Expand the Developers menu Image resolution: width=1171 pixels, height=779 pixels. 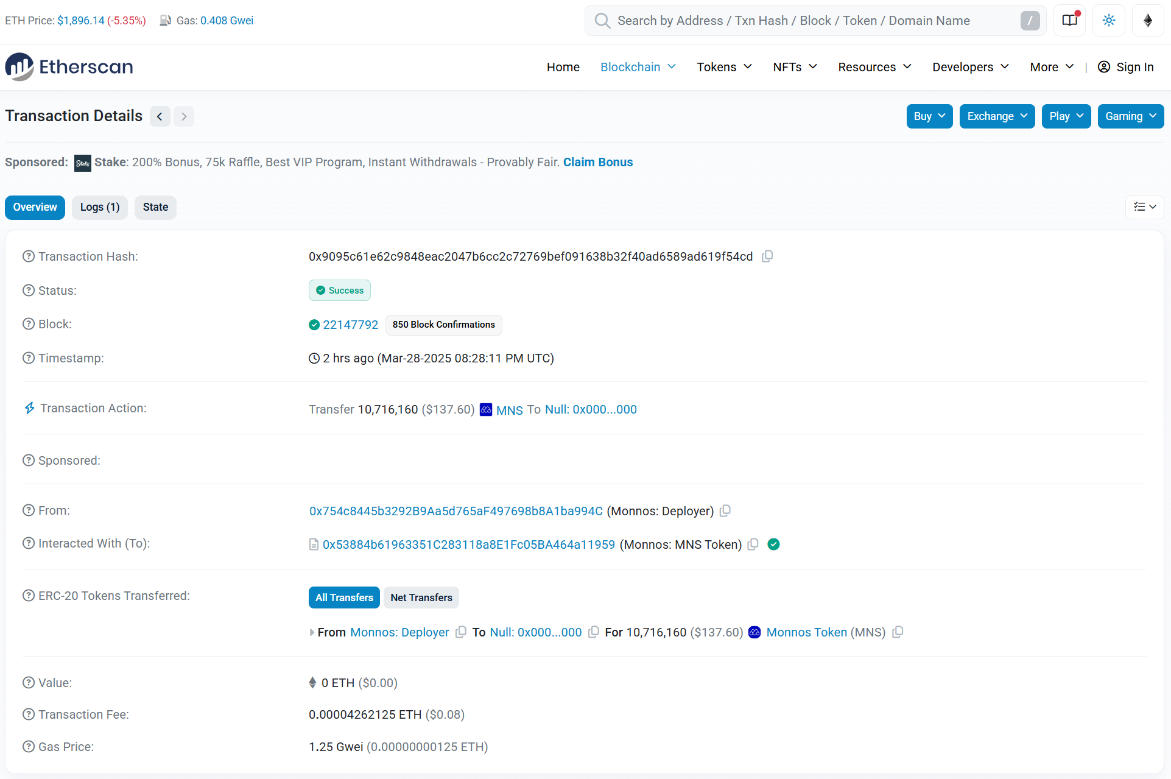tap(971, 67)
